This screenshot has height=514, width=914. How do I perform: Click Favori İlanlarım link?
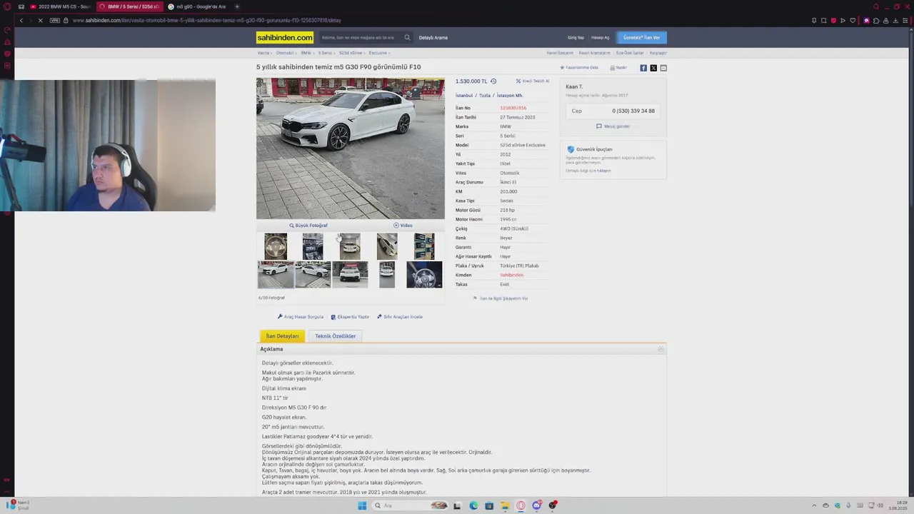560,53
